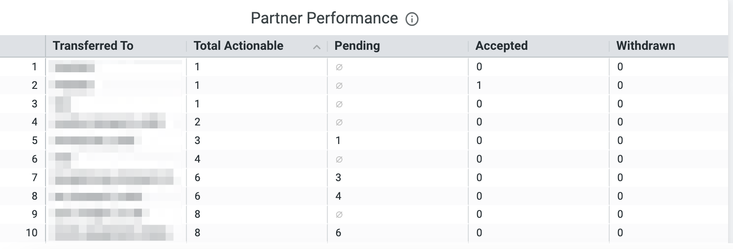Sort by the Pending column header
This screenshot has height=249, width=733.
(x=357, y=46)
